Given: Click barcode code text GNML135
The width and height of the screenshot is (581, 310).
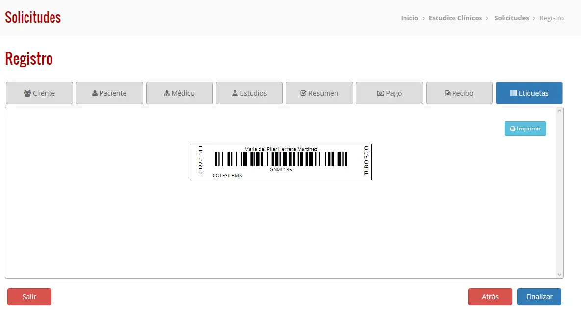Looking at the screenshot, I should click(x=280, y=169).
